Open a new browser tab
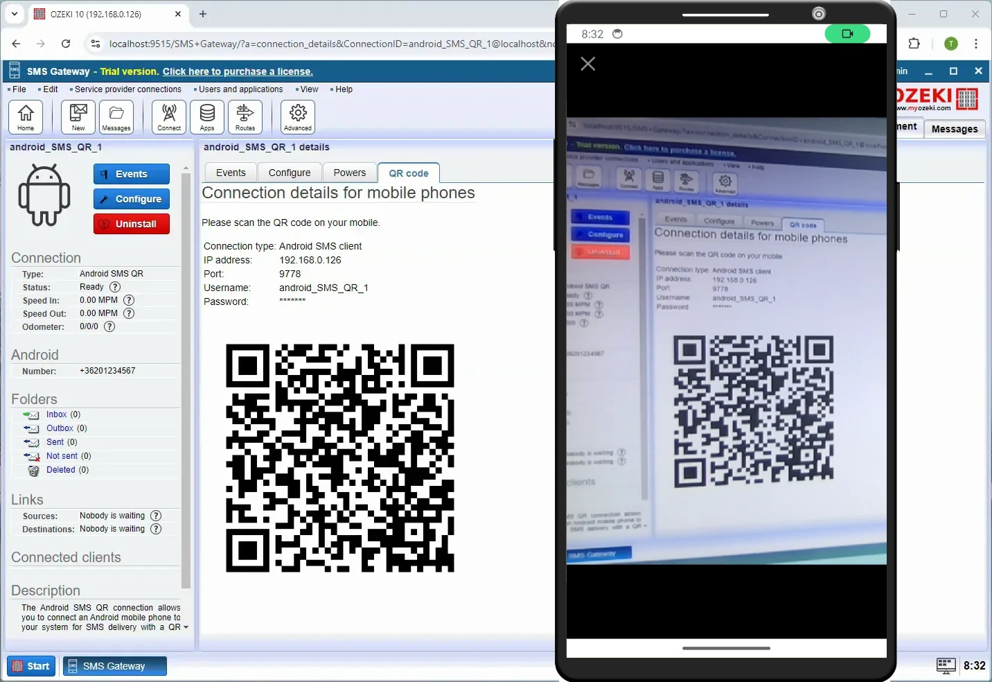992x682 pixels. point(203,14)
